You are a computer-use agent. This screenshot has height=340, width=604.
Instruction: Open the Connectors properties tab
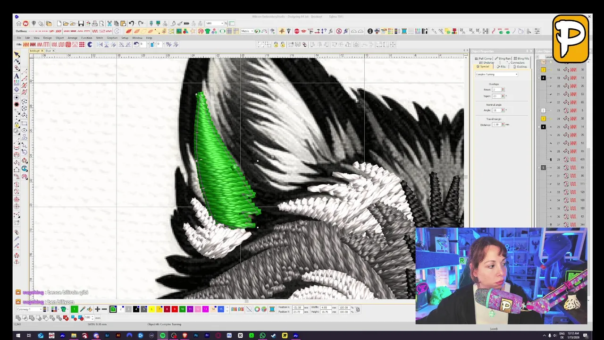coord(516,63)
